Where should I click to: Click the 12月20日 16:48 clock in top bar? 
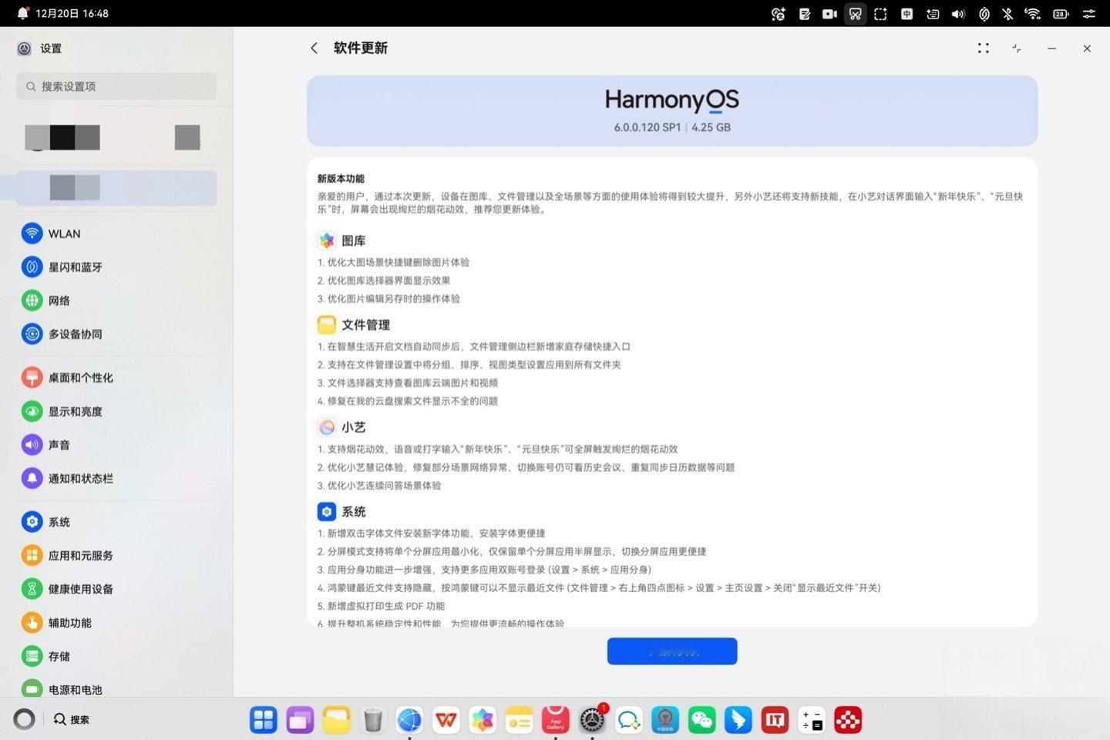(72, 13)
